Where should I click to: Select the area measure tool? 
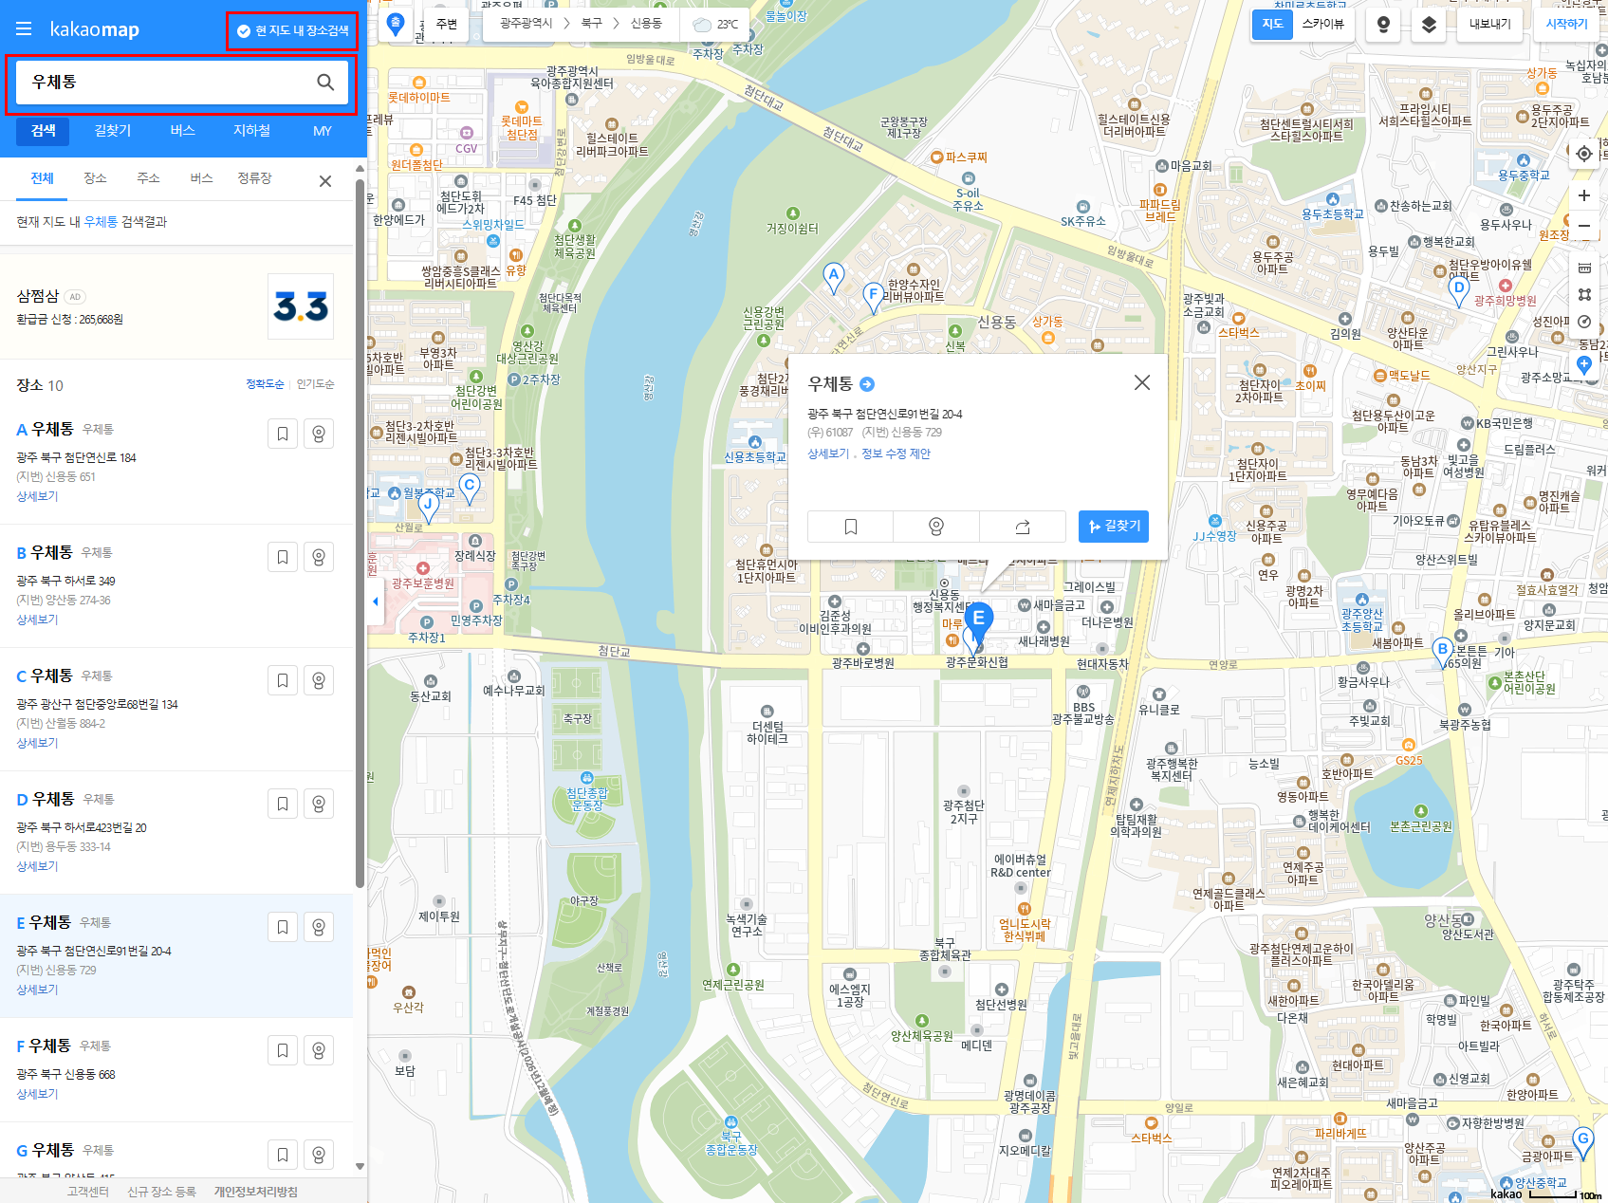click(x=1583, y=294)
